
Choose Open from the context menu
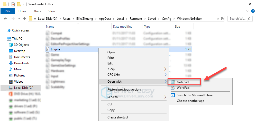click(111, 52)
